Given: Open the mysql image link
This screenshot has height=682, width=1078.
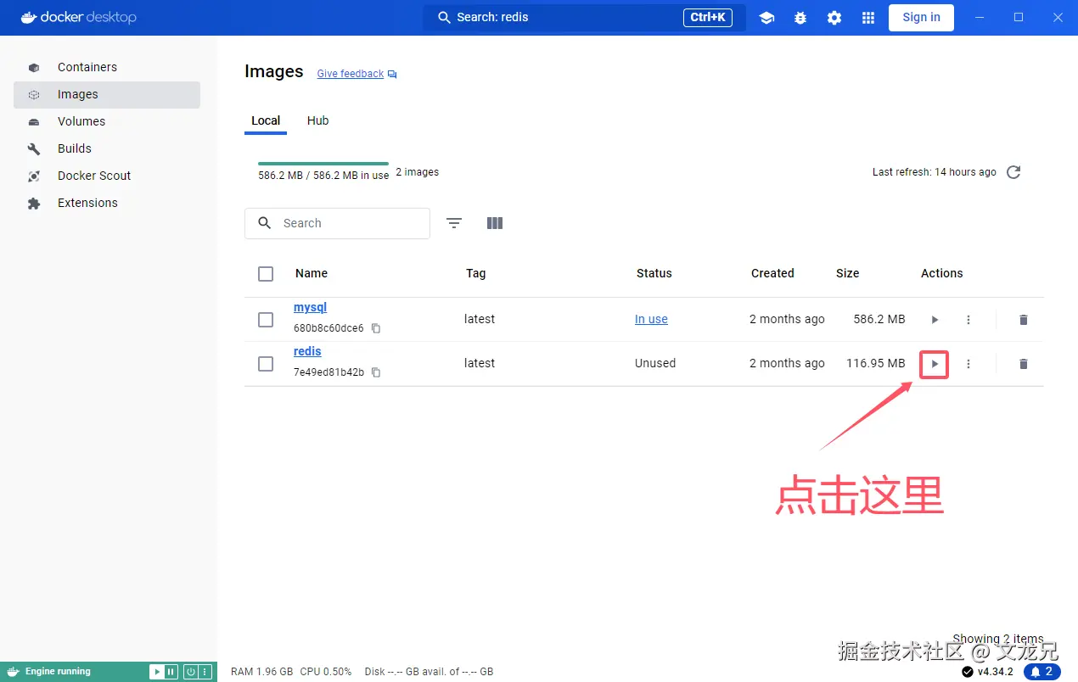Looking at the screenshot, I should [310, 307].
